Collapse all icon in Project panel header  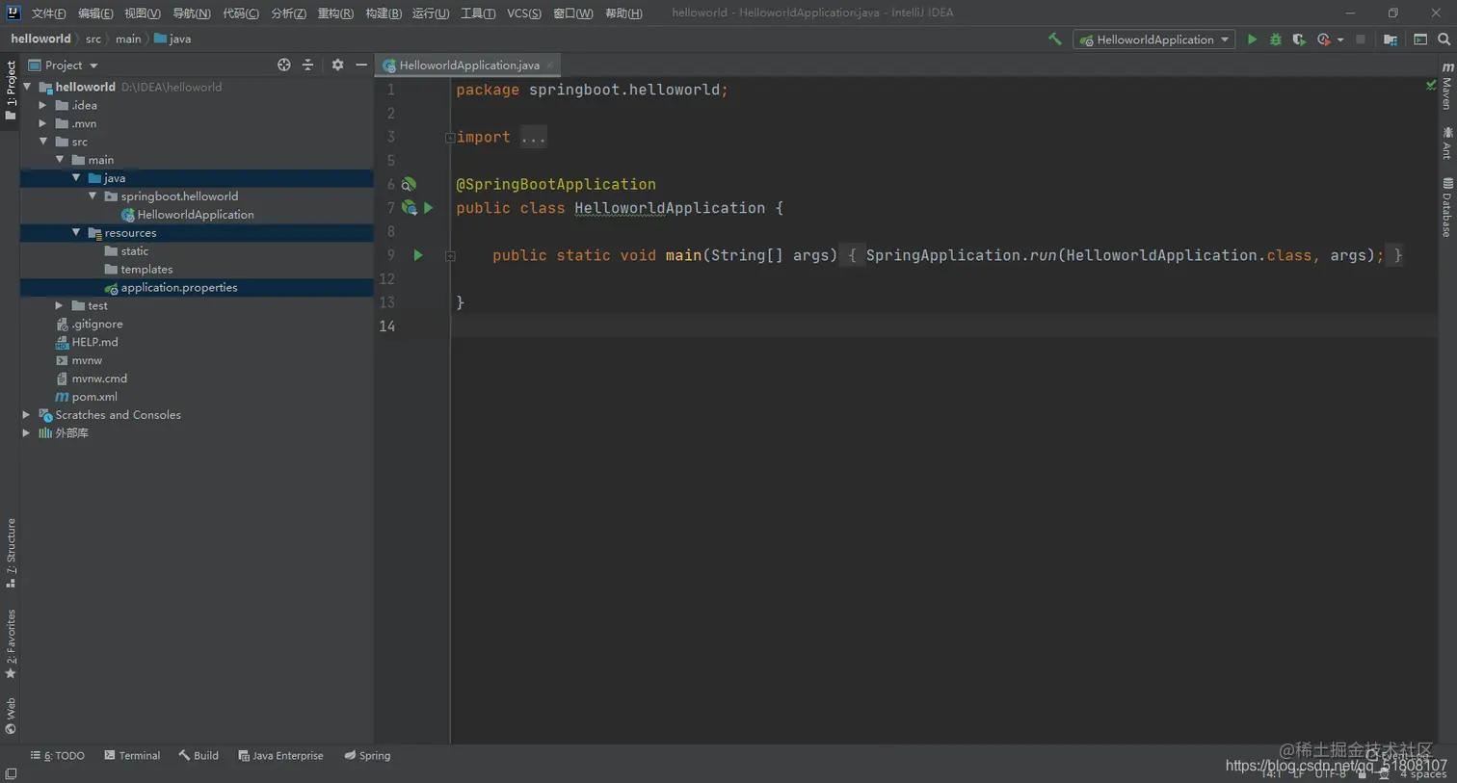pyautogui.click(x=308, y=65)
